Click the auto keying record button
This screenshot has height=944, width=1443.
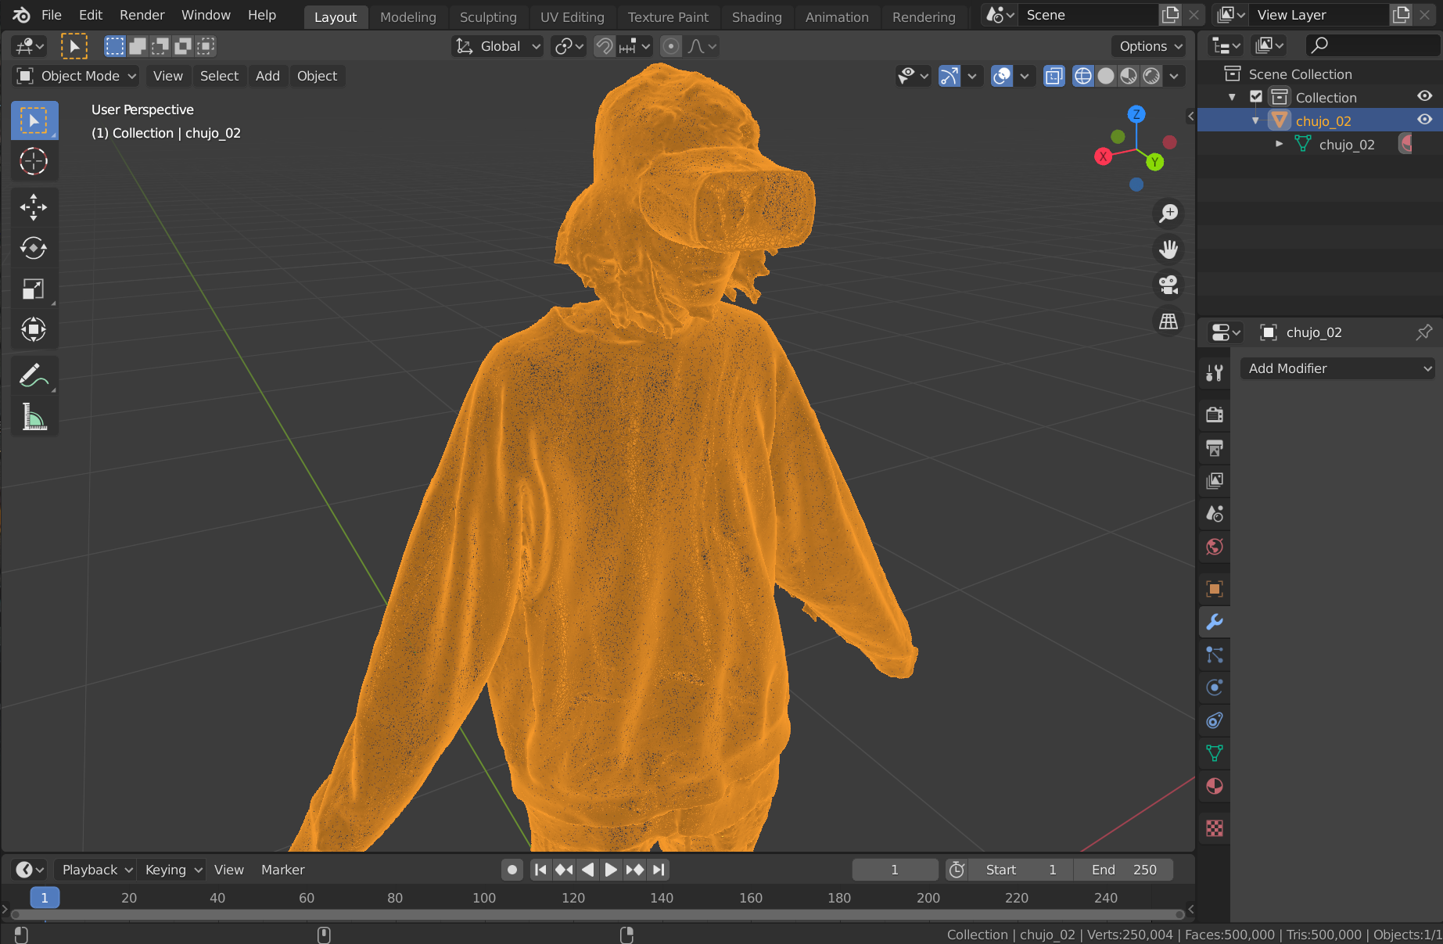coord(512,870)
